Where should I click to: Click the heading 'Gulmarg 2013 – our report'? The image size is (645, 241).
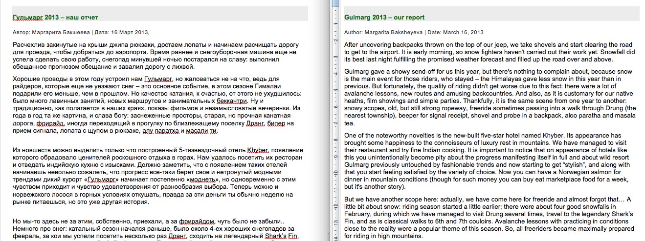[x=384, y=18]
